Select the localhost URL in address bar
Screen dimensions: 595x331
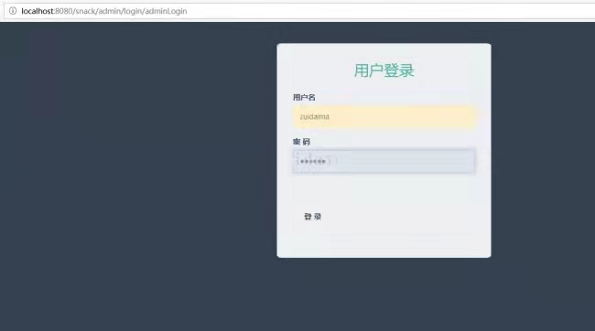point(104,11)
